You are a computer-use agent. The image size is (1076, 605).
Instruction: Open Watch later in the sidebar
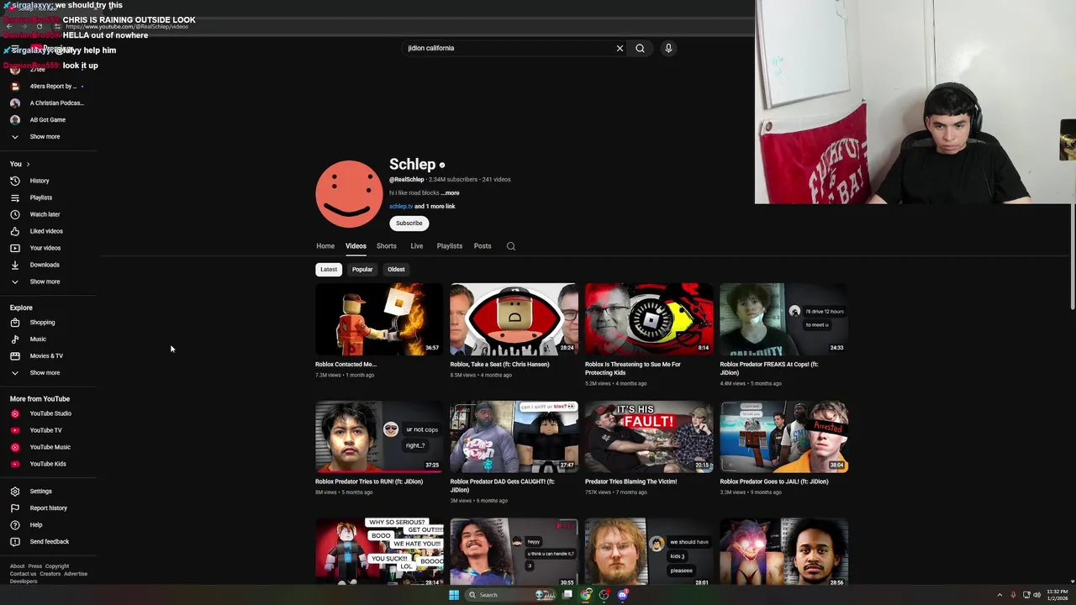(45, 214)
